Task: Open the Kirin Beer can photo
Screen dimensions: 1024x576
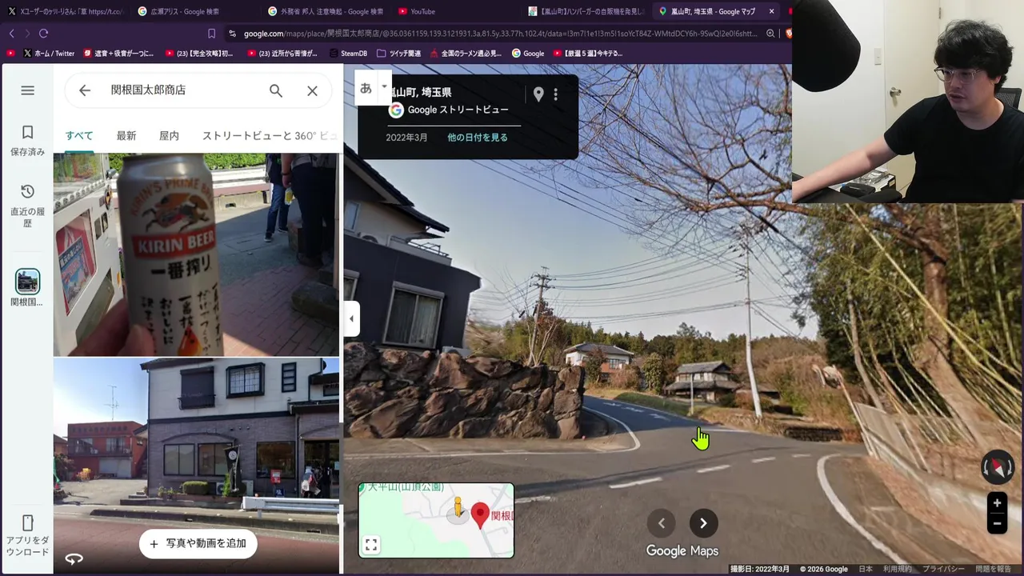Action: [x=196, y=254]
